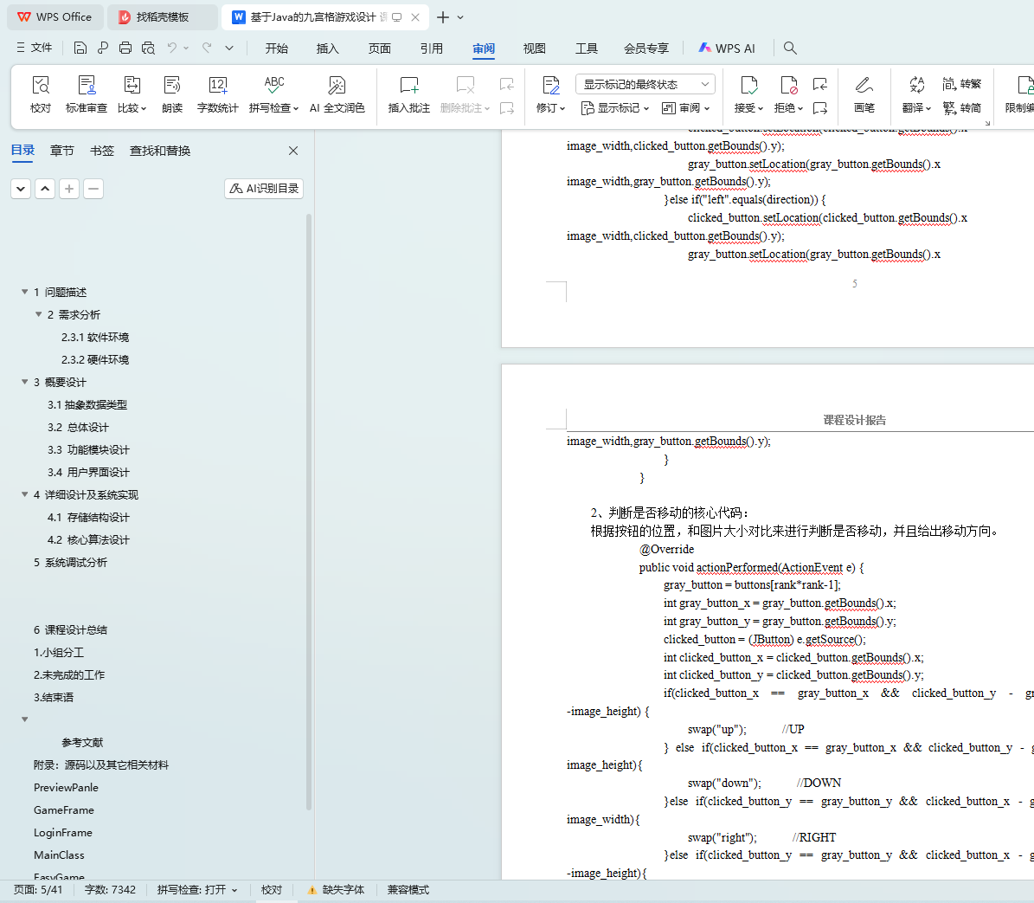Click AI识别目录 button

pyautogui.click(x=264, y=189)
